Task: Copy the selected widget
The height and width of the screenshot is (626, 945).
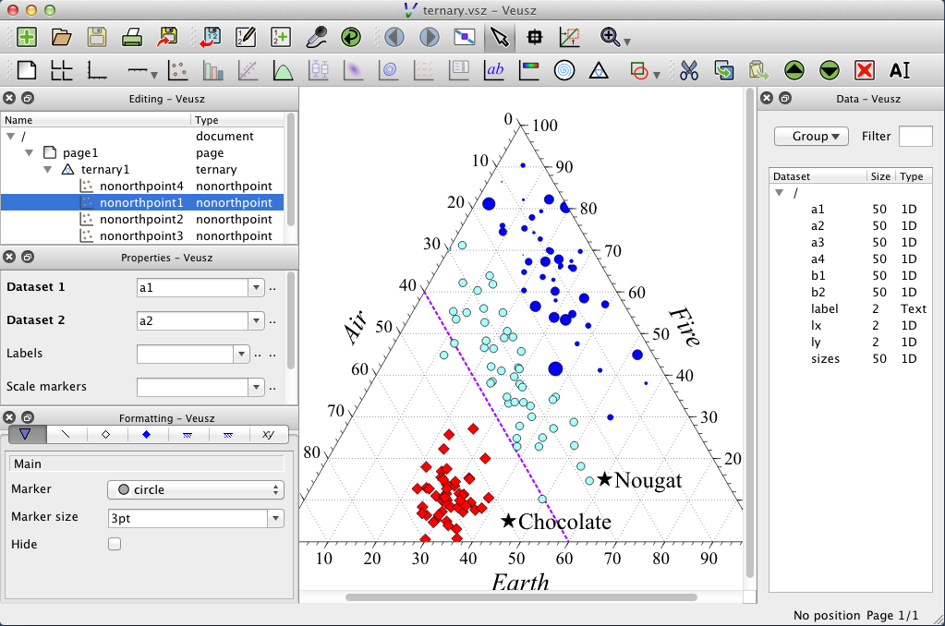Action: pos(724,70)
